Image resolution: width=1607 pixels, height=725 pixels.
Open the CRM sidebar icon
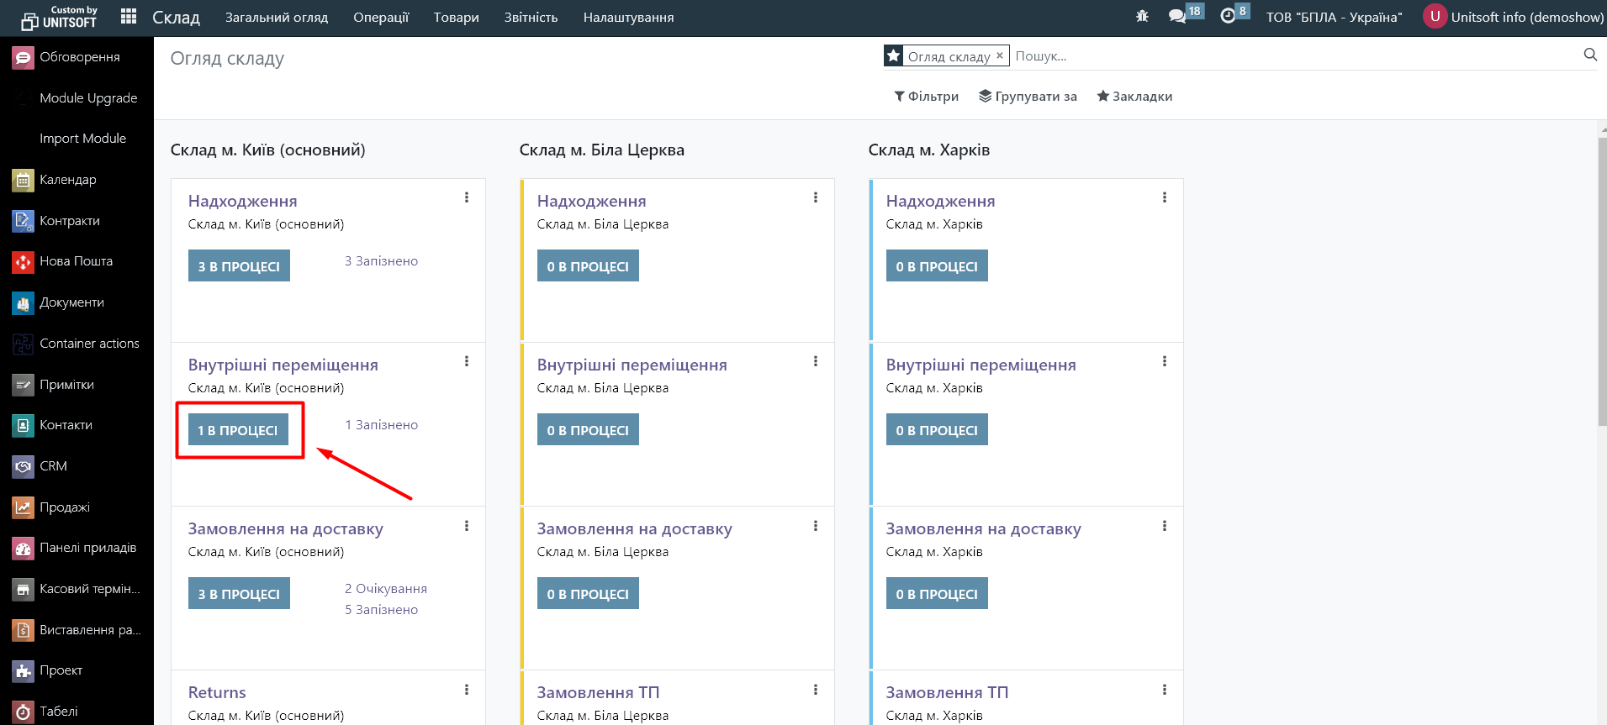click(23, 466)
